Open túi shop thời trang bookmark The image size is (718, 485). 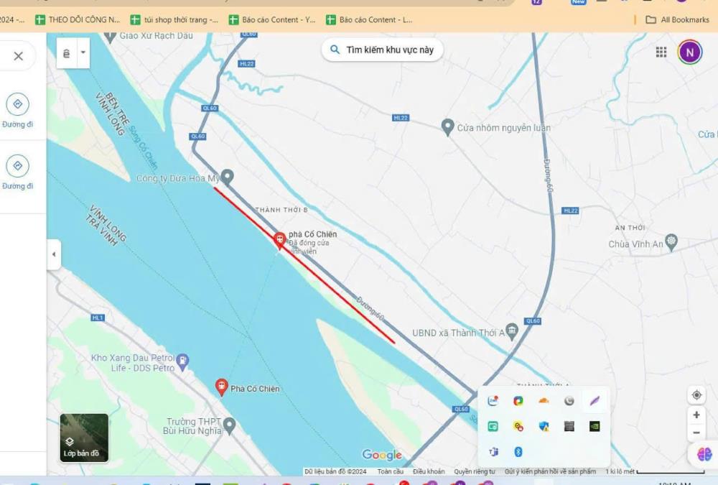point(174,19)
